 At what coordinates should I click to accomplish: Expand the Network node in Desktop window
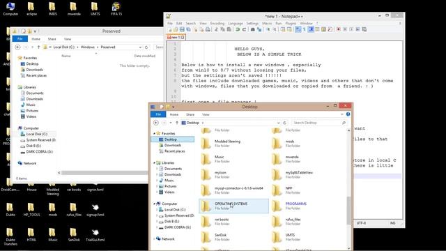pos(155,239)
